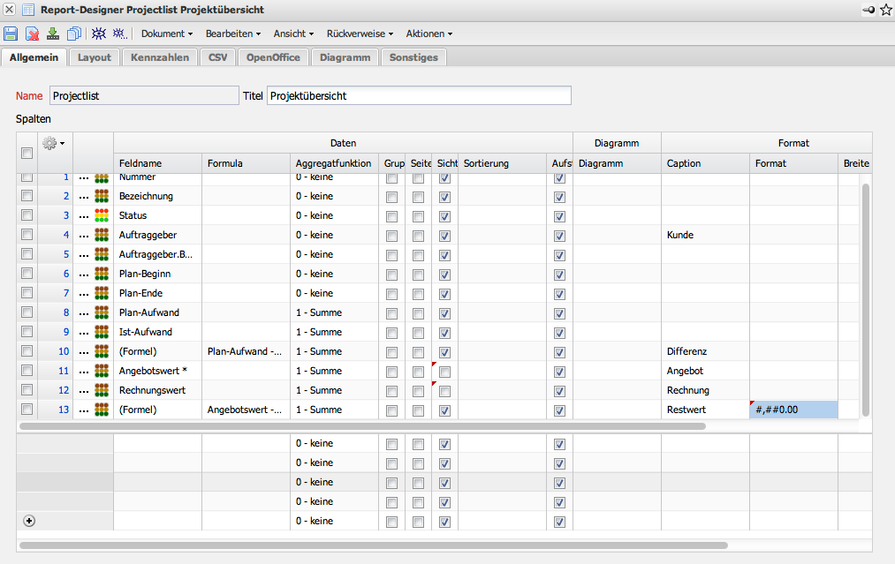Open the Dokument dropdown menu
Viewport: 895px width, 564px height.
click(167, 34)
